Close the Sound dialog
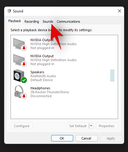 [120, 11]
